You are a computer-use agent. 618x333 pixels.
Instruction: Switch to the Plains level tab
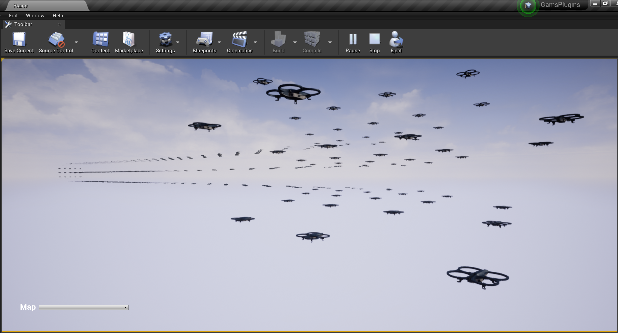[20, 5]
